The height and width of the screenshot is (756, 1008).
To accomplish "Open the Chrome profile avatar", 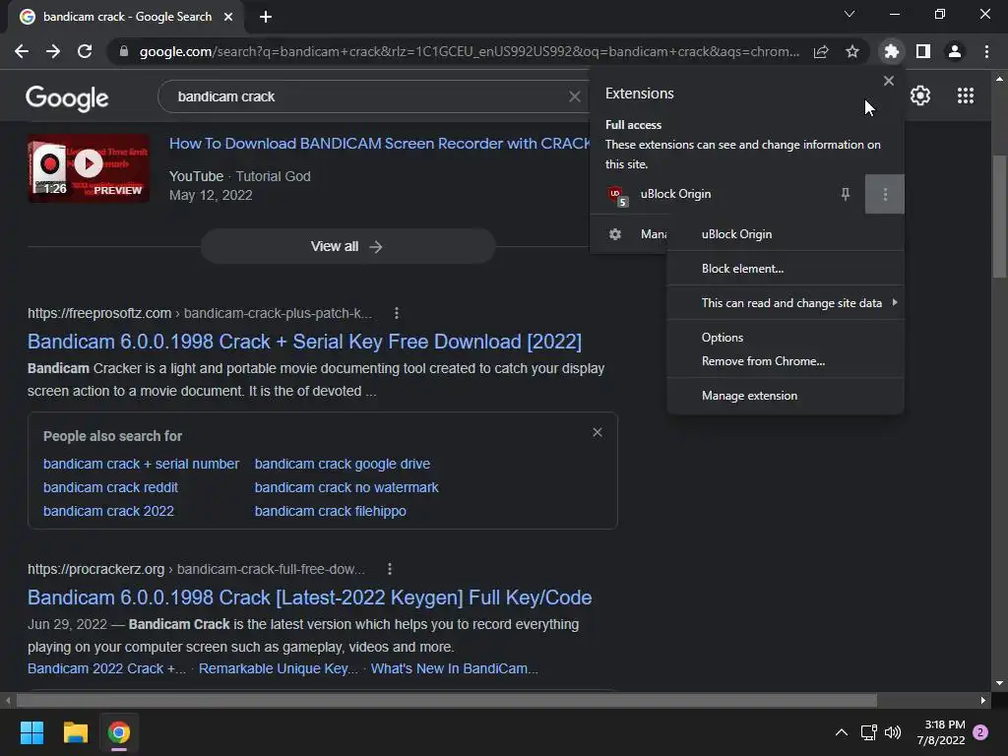I will point(955,51).
